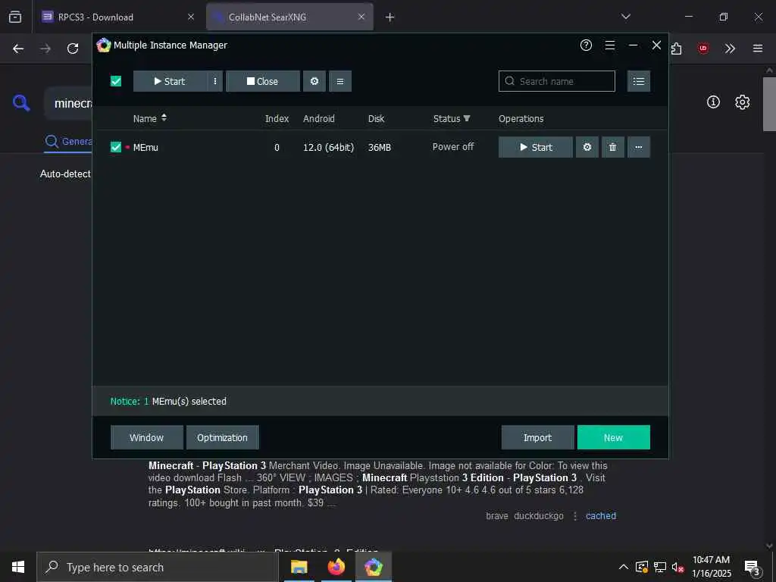Click the Auto-detect language text
This screenshot has height=582, width=776.
coord(65,174)
